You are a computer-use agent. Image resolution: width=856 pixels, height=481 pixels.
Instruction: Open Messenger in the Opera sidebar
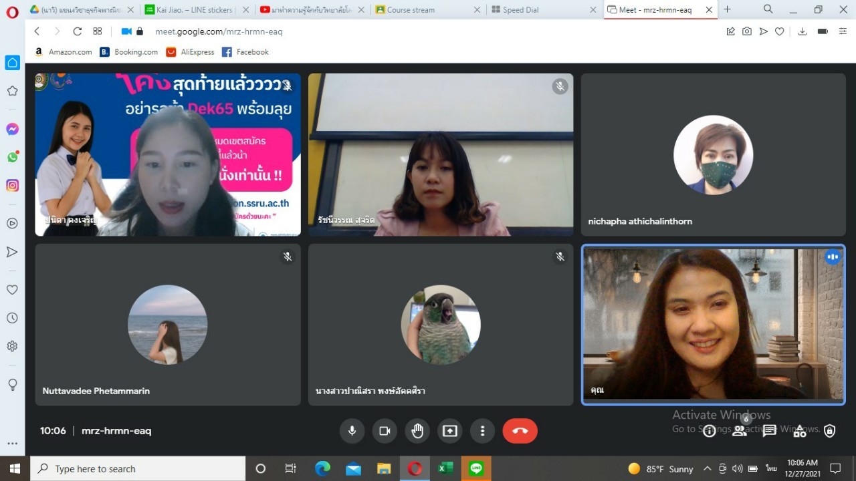[x=12, y=129]
